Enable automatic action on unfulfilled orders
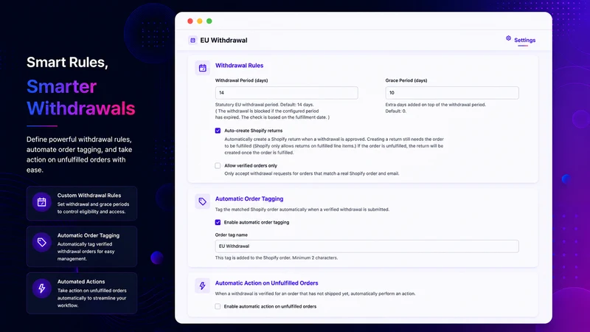 click(218, 306)
